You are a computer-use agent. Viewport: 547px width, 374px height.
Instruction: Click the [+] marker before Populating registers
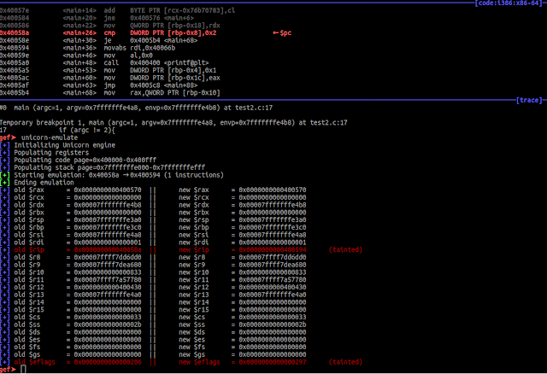click(5, 153)
